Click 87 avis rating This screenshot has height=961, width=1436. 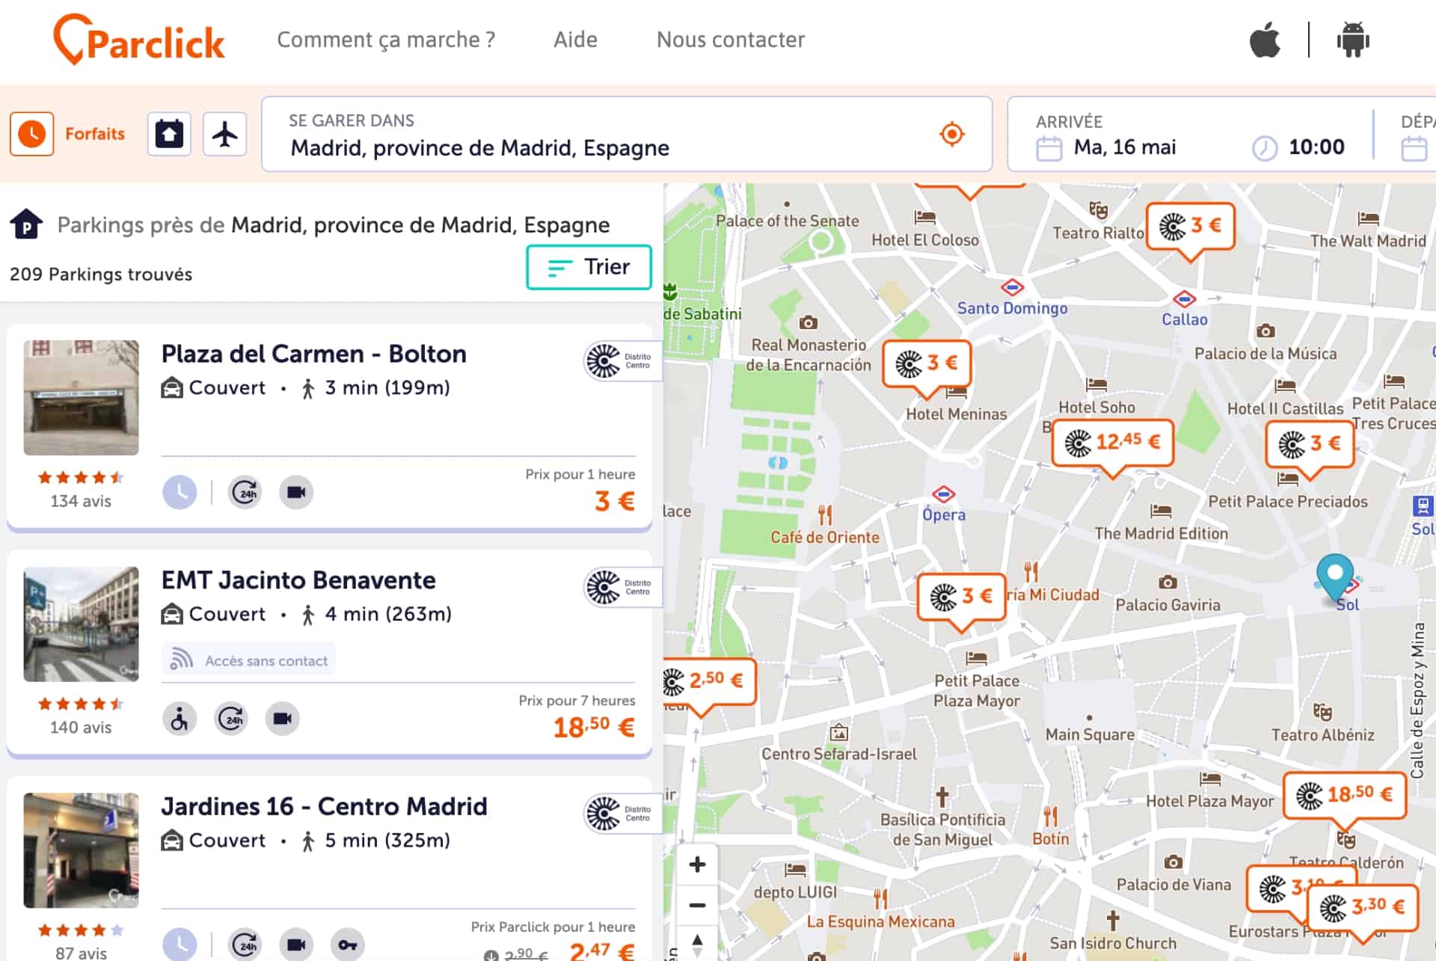(x=81, y=953)
